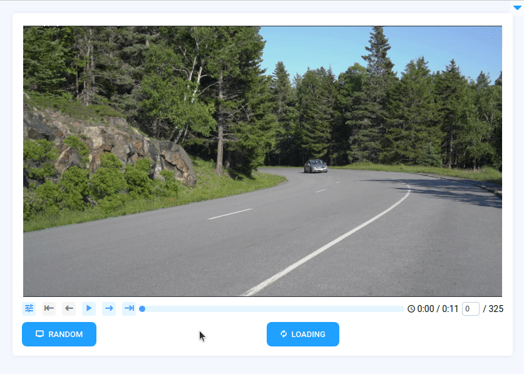This screenshot has height=374, width=524.
Task: Jump to the last frame
Action: (129, 308)
